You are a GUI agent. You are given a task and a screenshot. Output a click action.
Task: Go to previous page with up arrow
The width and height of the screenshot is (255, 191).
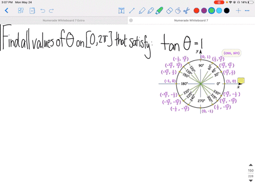pos(251,165)
